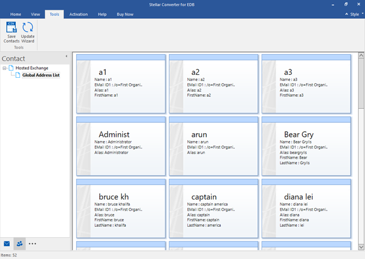
Task: Click 'LastName : america' text
Action: click(x=204, y=226)
